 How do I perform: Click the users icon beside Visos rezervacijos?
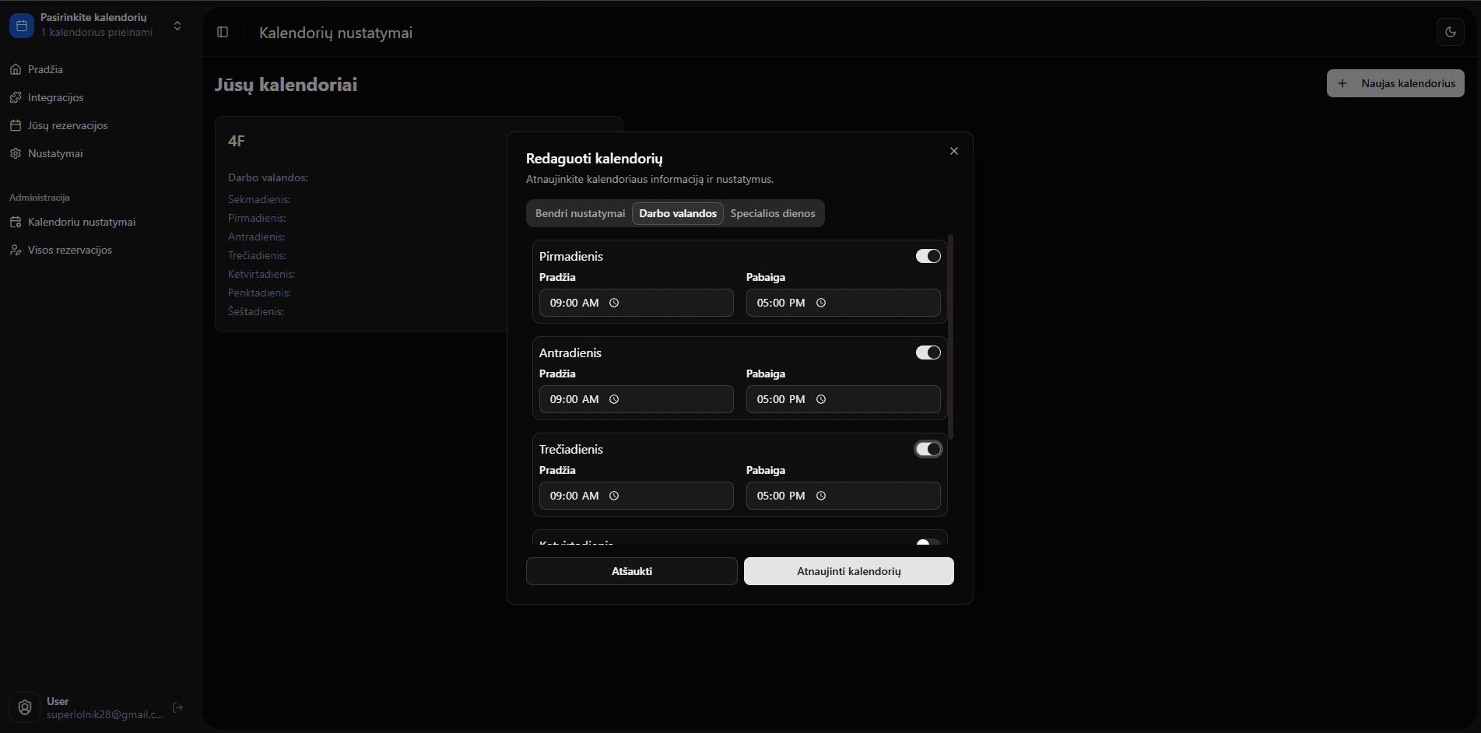point(16,250)
